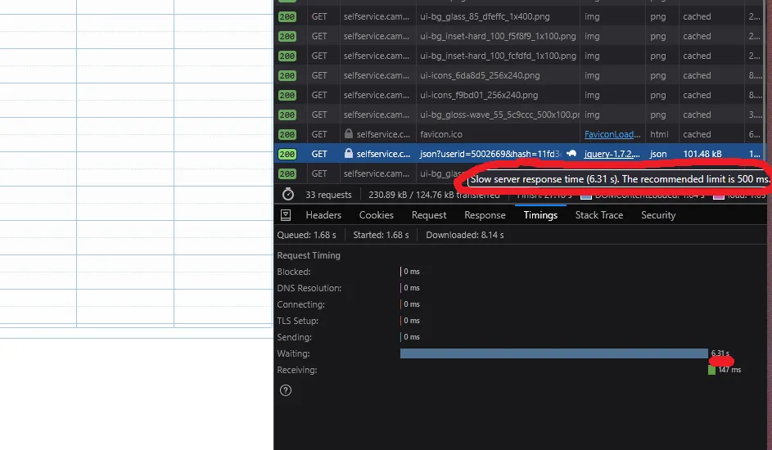Select the Request tab
The image size is (772, 450).
(x=429, y=215)
